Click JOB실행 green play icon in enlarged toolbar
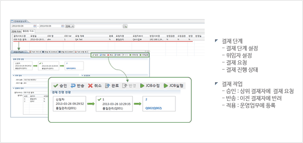 [165, 85]
